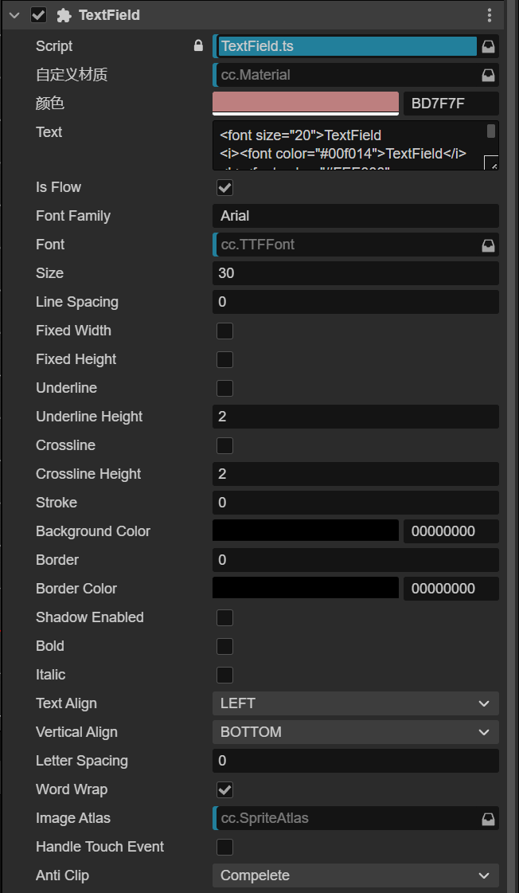Click the Size value field
The height and width of the screenshot is (893, 519).
click(x=355, y=273)
